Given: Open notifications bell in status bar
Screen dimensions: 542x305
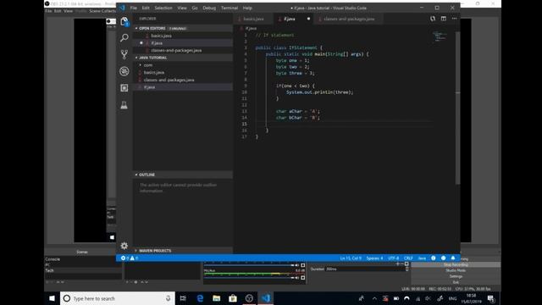Looking at the screenshot, I should click(453, 258).
